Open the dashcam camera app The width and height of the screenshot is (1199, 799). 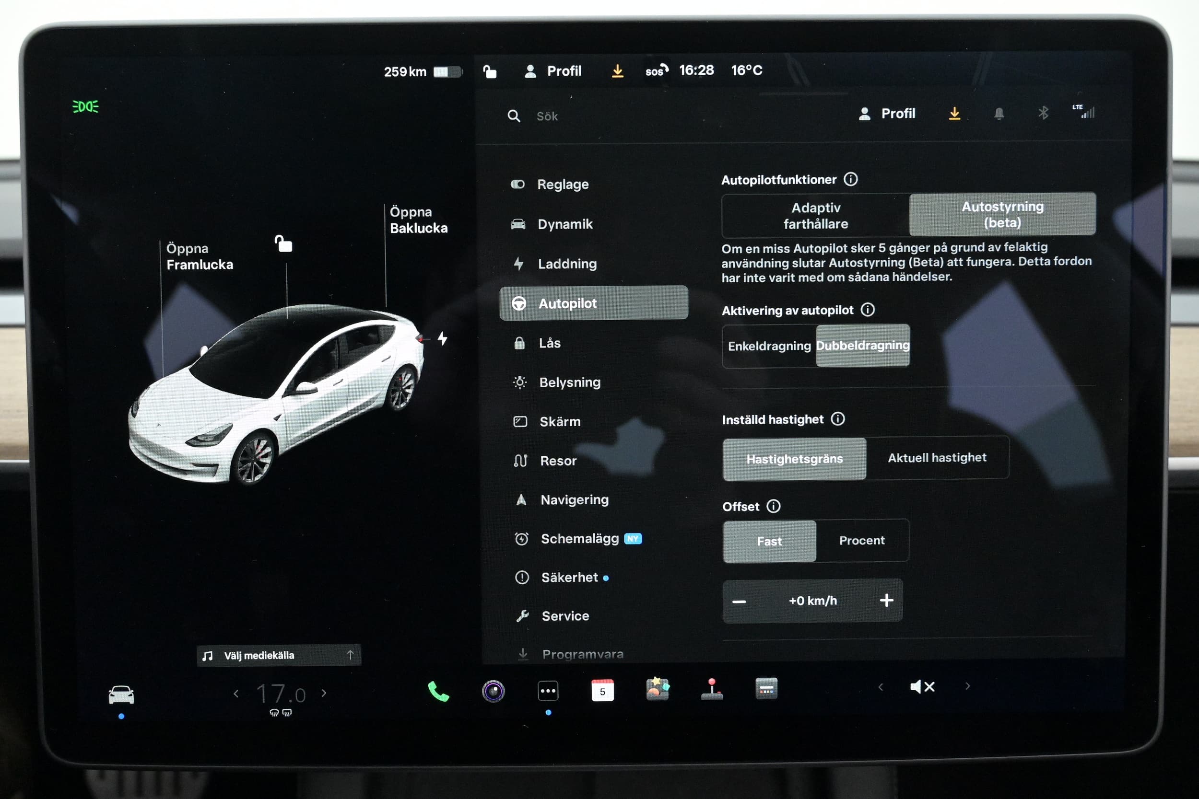493,692
